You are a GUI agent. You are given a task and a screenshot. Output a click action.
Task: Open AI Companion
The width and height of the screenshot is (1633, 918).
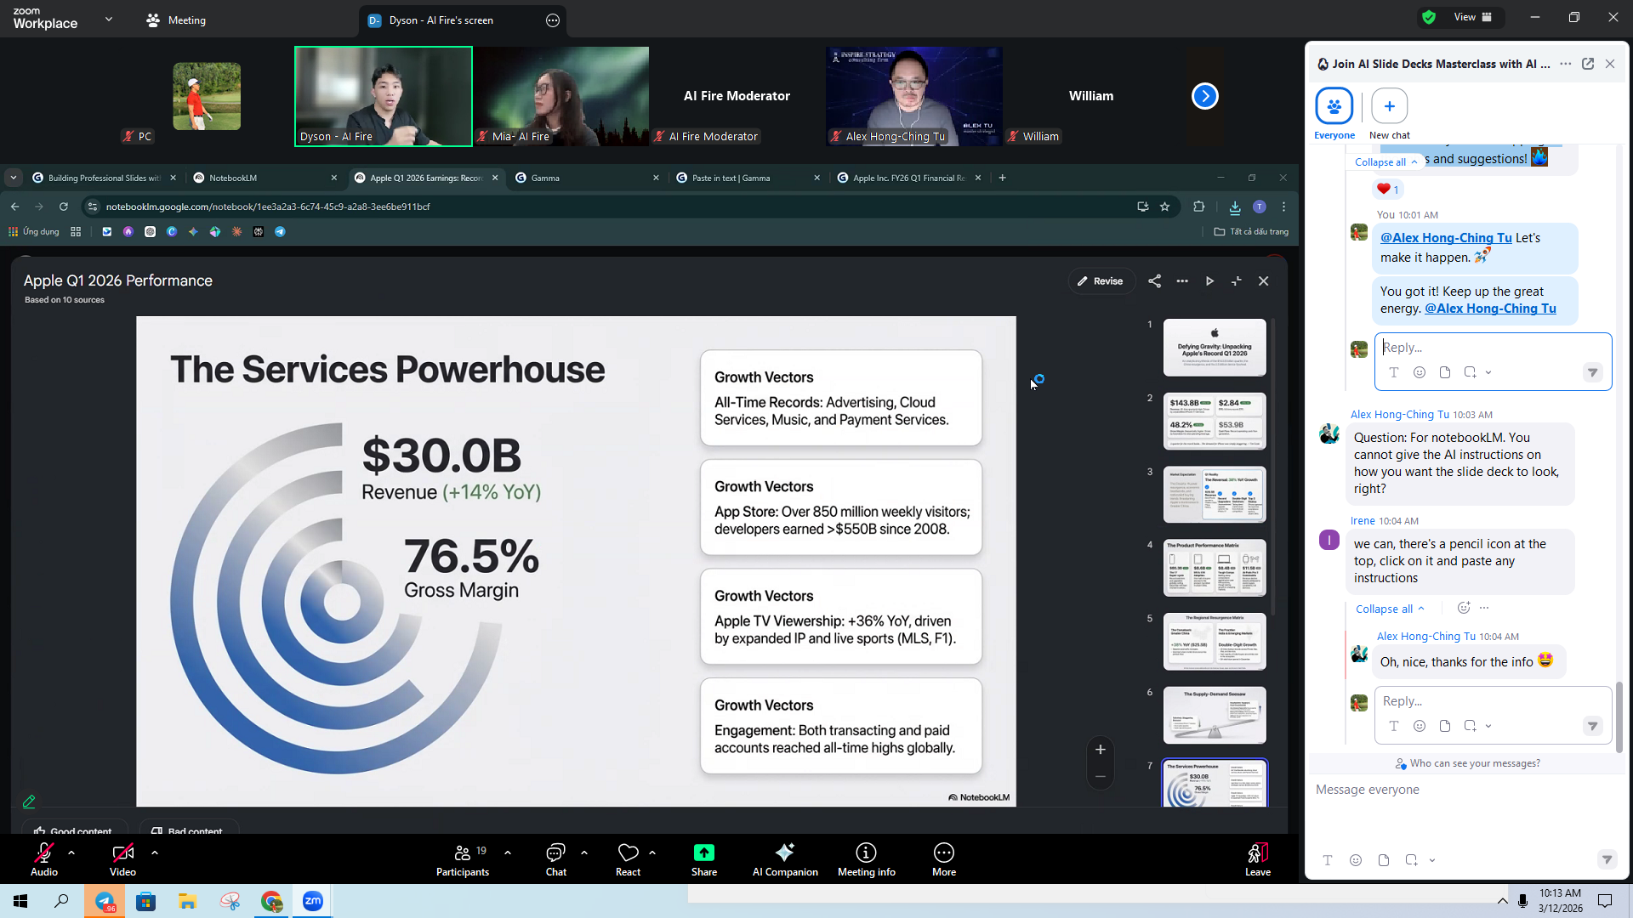tap(784, 858)
